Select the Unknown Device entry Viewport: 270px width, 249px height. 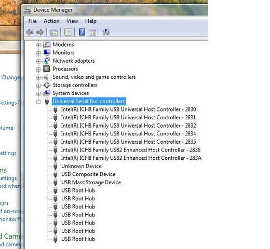pos(82,166)
